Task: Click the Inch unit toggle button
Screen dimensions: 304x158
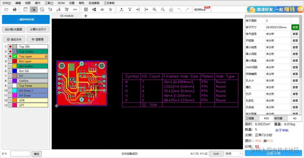Action: tap(216, 153)
